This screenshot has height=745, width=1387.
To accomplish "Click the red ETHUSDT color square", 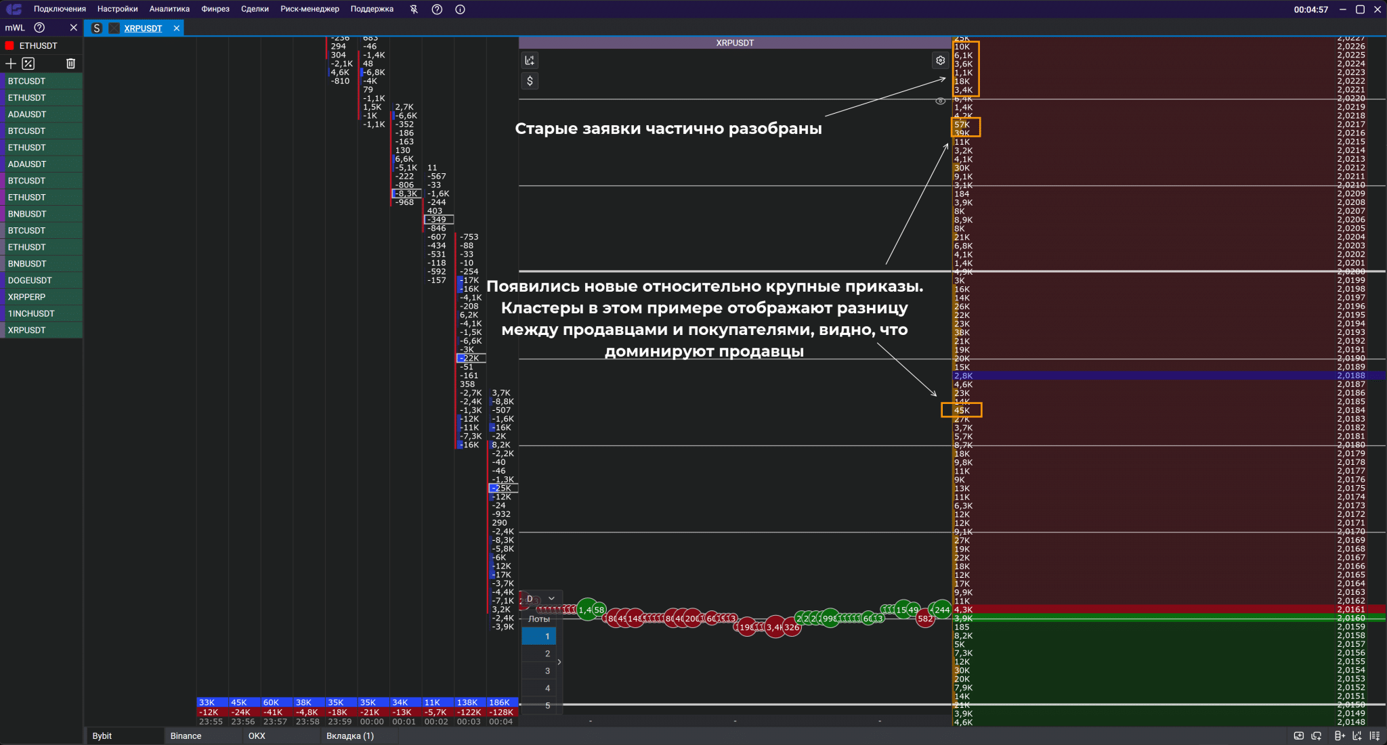I will [x=9, y=46].
